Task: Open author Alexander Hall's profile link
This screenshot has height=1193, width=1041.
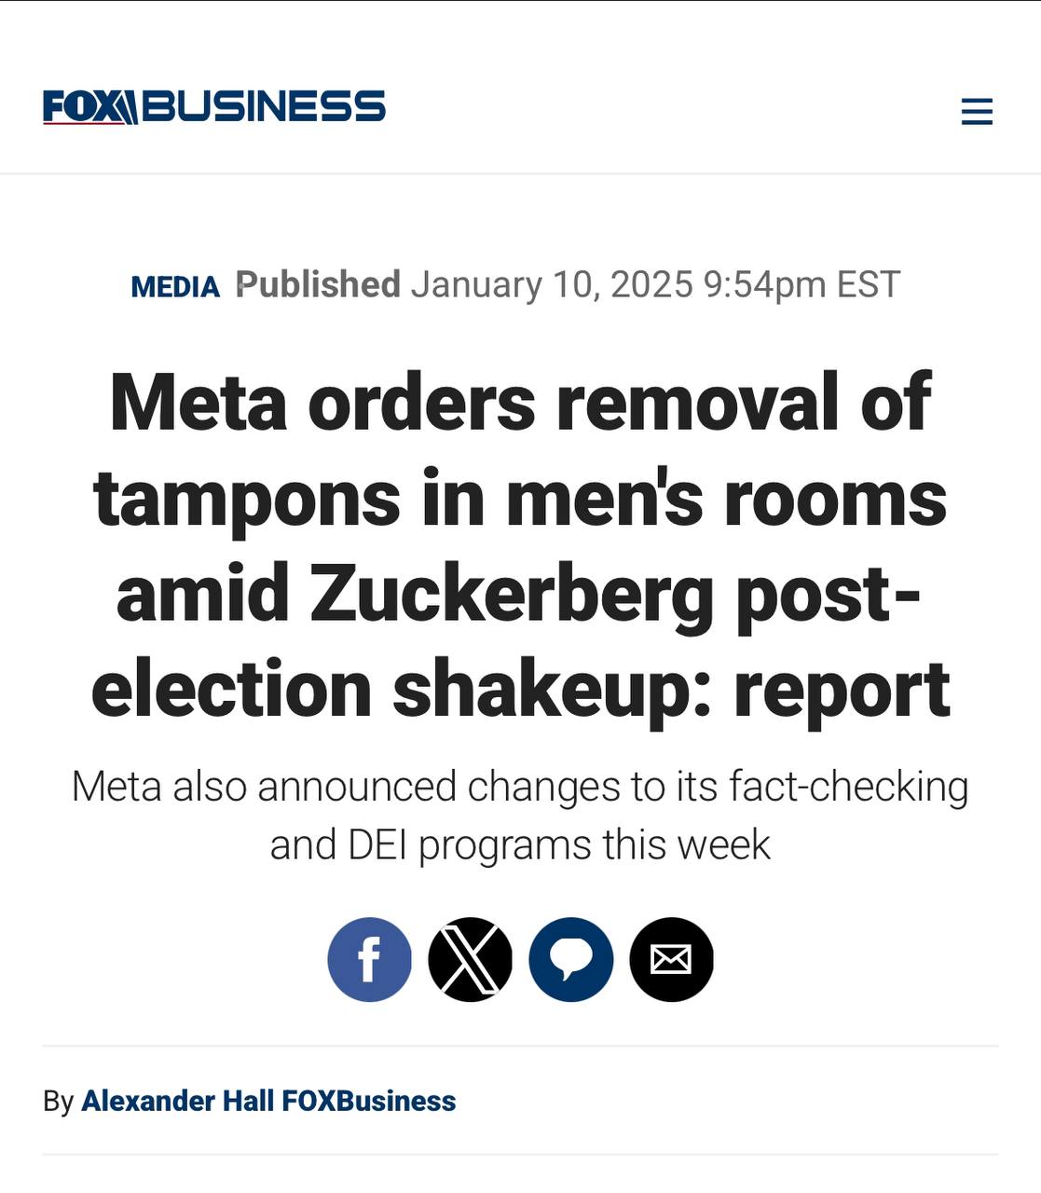Action: pos(177,1101)
